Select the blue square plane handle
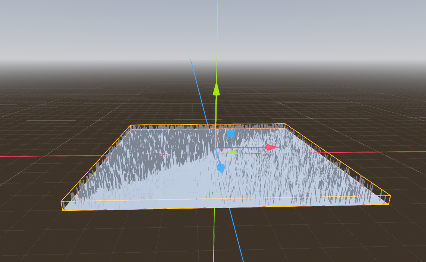 tap(231, 133)
